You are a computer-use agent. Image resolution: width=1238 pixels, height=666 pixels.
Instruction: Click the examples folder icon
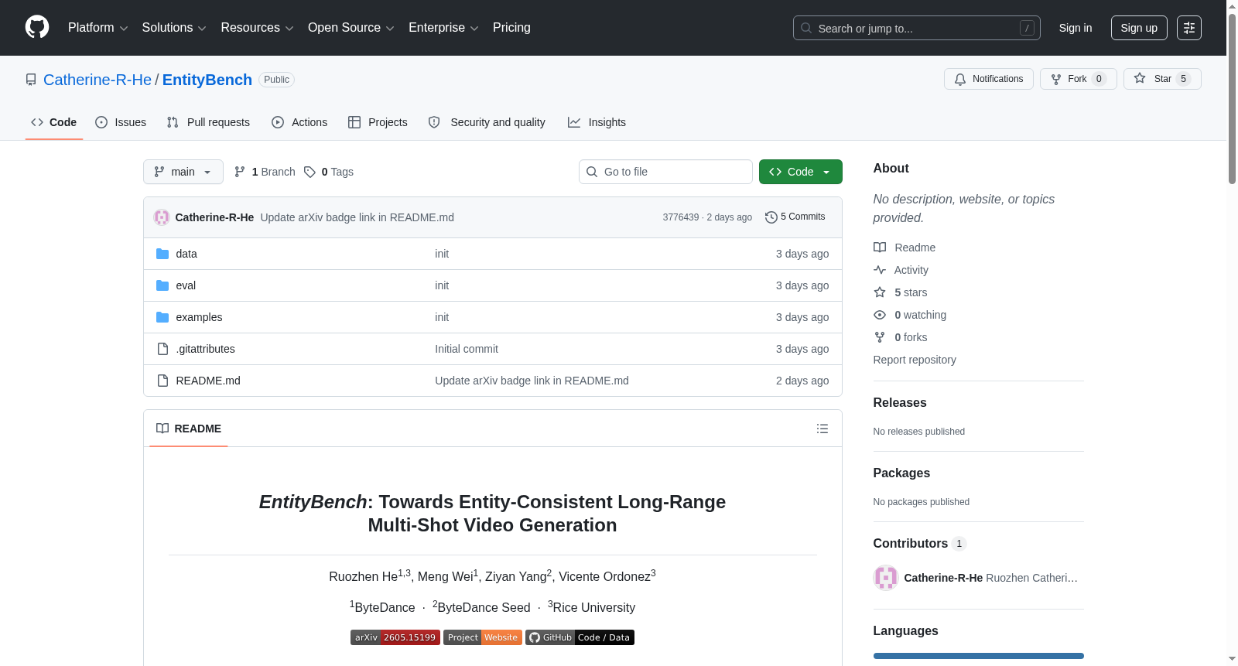[162, 317]
